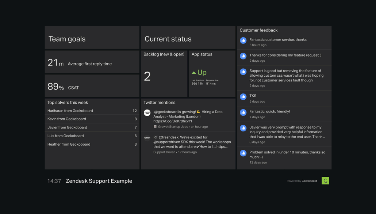Click Javier's solve count of 7
The height and width of the screenshot is (214, 376).
[135, 127]
